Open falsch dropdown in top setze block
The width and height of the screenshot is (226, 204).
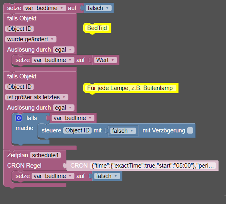(98, 8)
